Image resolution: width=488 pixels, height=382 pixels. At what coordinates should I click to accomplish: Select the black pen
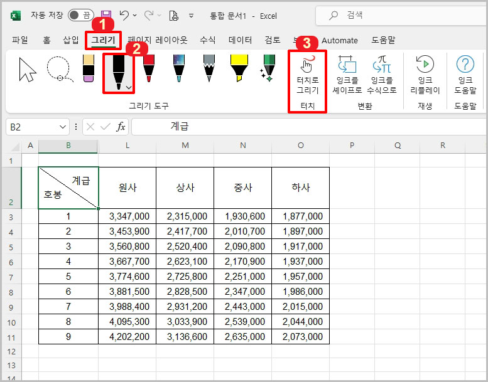[118, 72]
